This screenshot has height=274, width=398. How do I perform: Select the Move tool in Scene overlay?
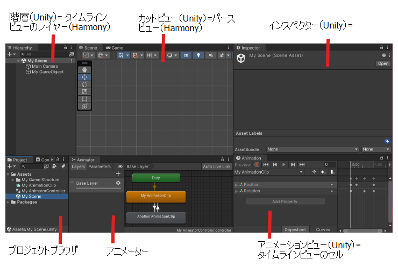click(84, 77)
